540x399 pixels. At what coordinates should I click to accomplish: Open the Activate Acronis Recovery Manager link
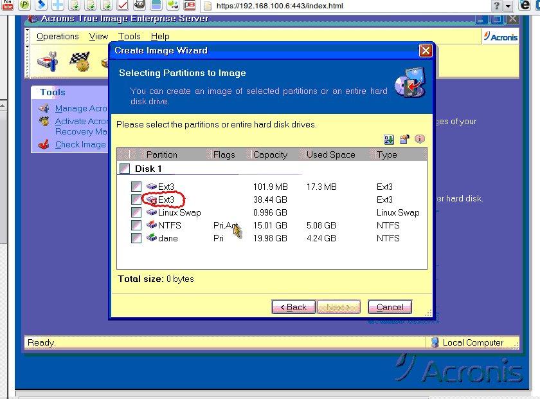pos(81,126)
